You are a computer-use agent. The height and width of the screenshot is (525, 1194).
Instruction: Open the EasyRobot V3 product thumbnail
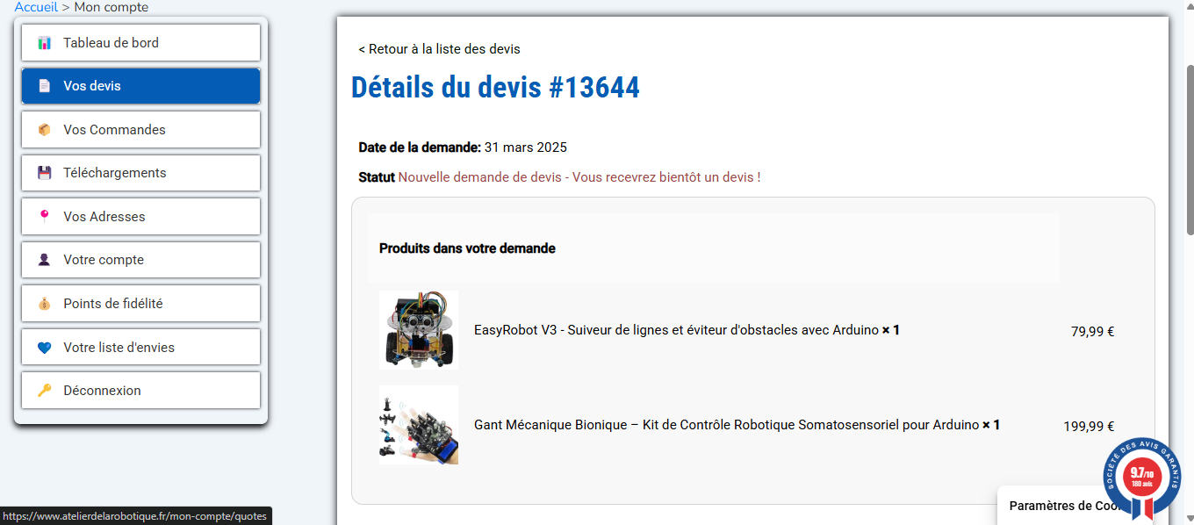(x=419, y=330)
